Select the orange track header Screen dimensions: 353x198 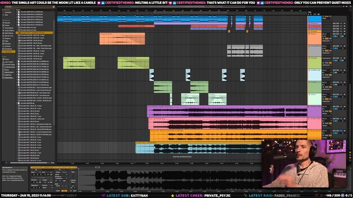tap(314, 38)
